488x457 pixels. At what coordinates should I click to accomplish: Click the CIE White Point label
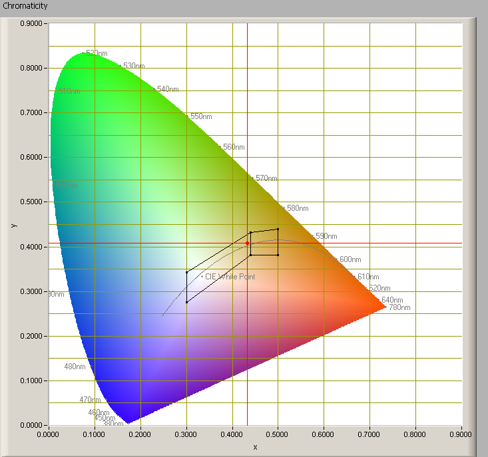click(230, 276)
